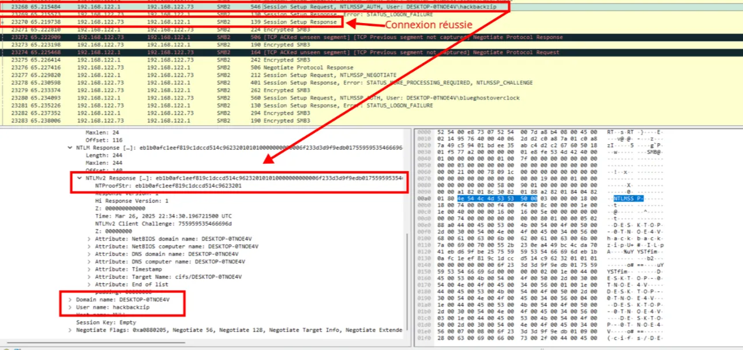
Task: Click the Hi Response Version: 1 line
Action: click(x=132, y=201)
